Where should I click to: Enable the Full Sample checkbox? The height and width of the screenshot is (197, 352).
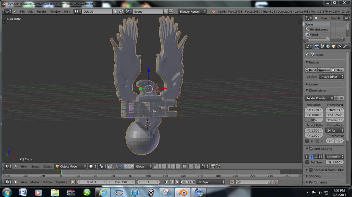[x=307, y=162]
